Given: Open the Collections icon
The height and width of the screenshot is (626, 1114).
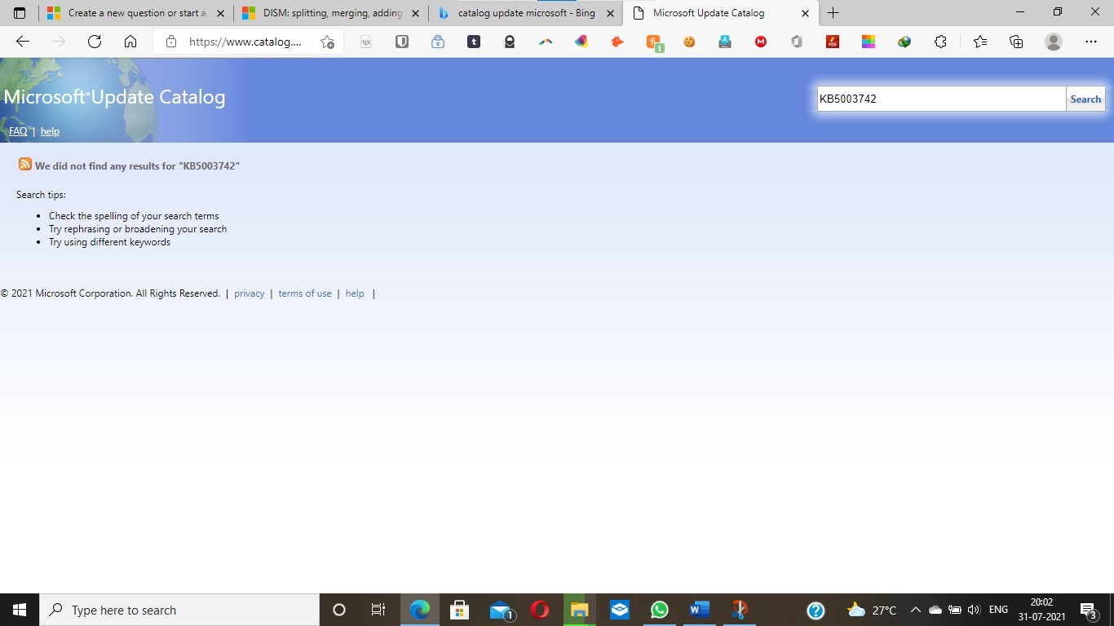Looking at the screenshot, I should coord(1016,42).
